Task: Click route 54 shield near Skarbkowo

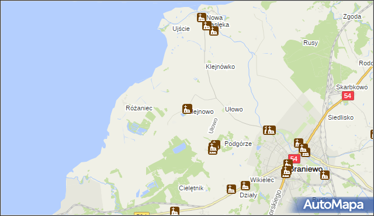Action: pyautogui.click(x=348, y=96)
